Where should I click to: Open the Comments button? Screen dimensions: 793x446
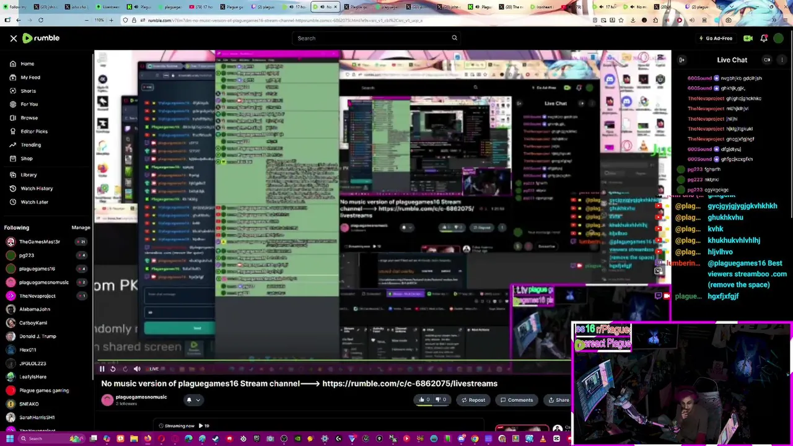tap(517, 400)
